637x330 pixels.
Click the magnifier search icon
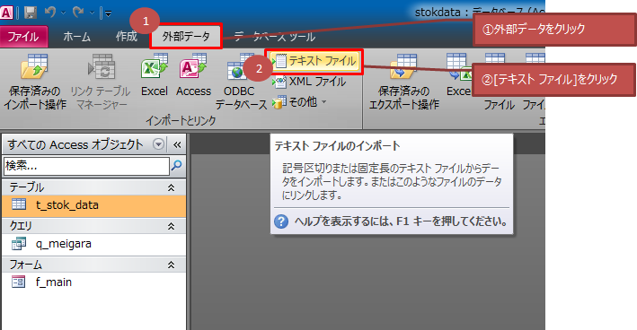click(177, 165)
